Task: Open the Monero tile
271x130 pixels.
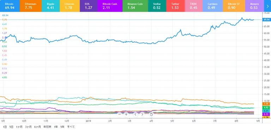Action: click(x=254, y=6)
